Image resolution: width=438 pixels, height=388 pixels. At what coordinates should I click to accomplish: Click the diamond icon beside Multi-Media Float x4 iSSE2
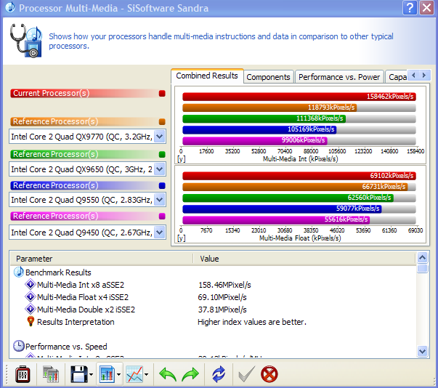[31, 296]
